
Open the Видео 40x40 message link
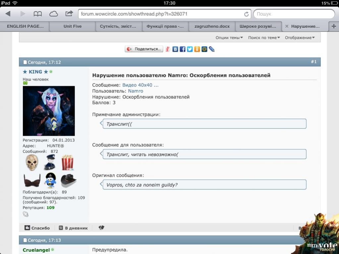click(x=140, y=85)
